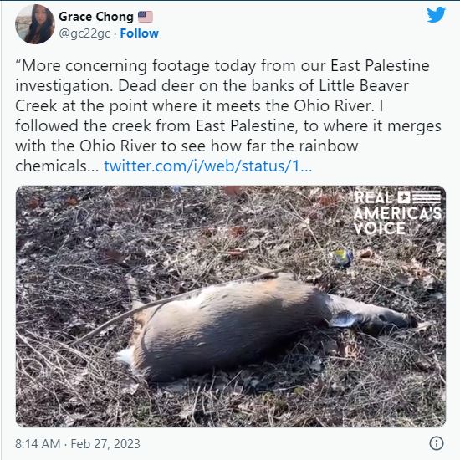Click the "More concerning footage today" text line

tap(222, 65)
